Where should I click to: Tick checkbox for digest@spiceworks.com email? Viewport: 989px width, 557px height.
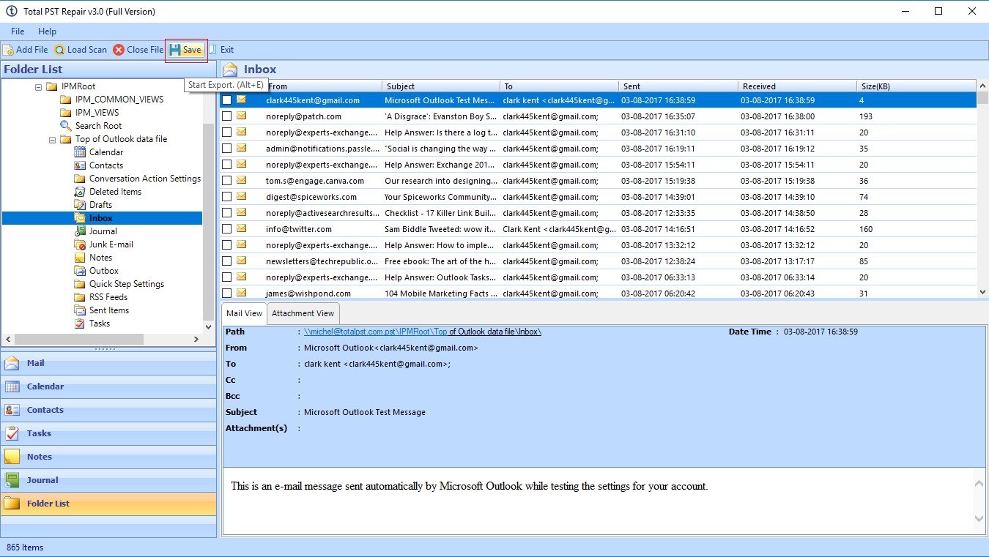227,197
